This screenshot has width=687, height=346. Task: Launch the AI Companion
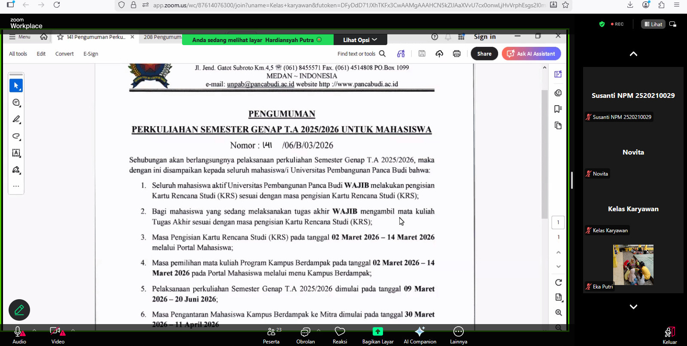pos(419,335)
